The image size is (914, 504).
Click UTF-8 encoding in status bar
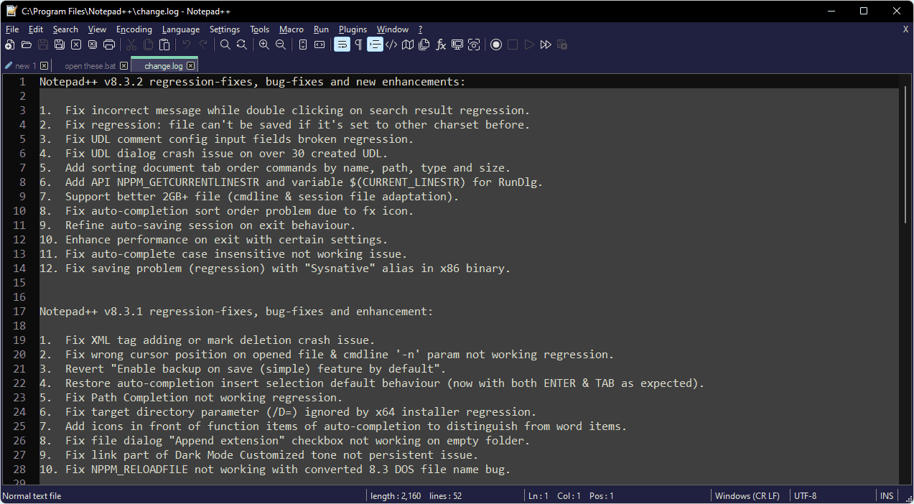tap(805, 496)
